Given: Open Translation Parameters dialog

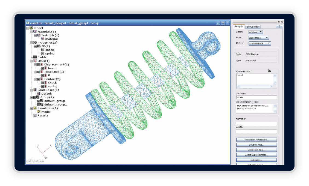Looking at the screenshot, I should (256, 140).
